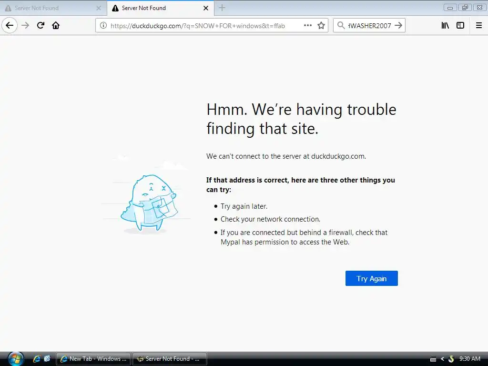This screenshot has height=366, width=488.
Task: Select Server Not Found taskbar button
Action: click(170, 359)
